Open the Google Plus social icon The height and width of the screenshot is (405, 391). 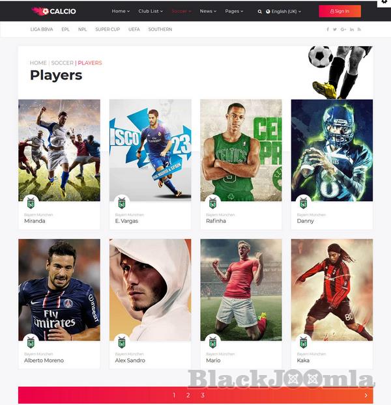pyautogui.click(x=343, y=29)
